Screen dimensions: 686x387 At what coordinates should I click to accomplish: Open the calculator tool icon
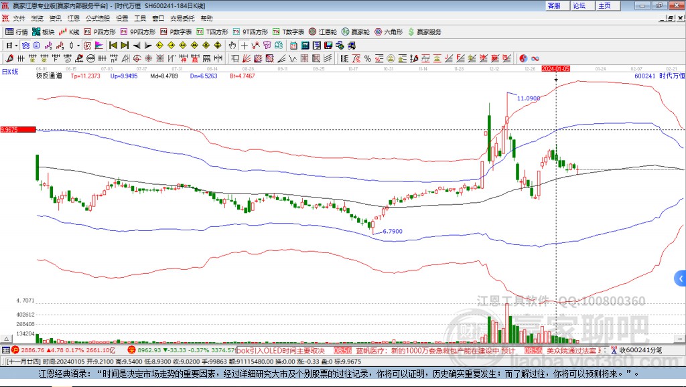point(305,46)
